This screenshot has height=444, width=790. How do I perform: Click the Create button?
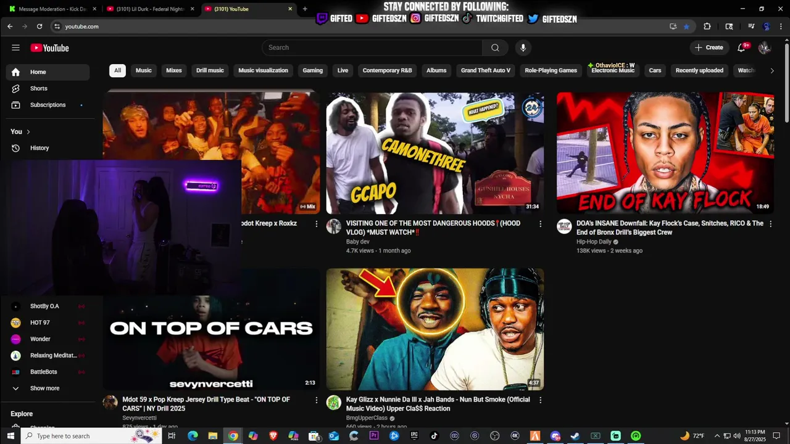(709, 47)
